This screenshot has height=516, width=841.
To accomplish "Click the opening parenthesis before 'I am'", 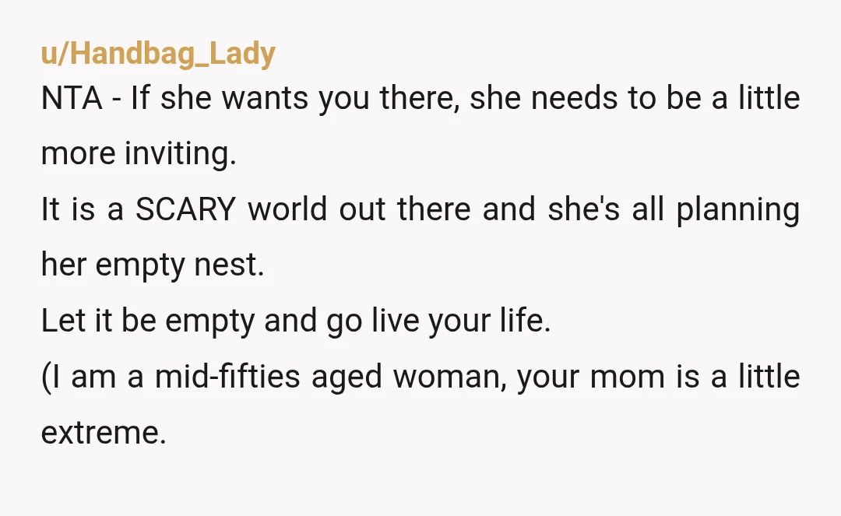I will 46,377.
